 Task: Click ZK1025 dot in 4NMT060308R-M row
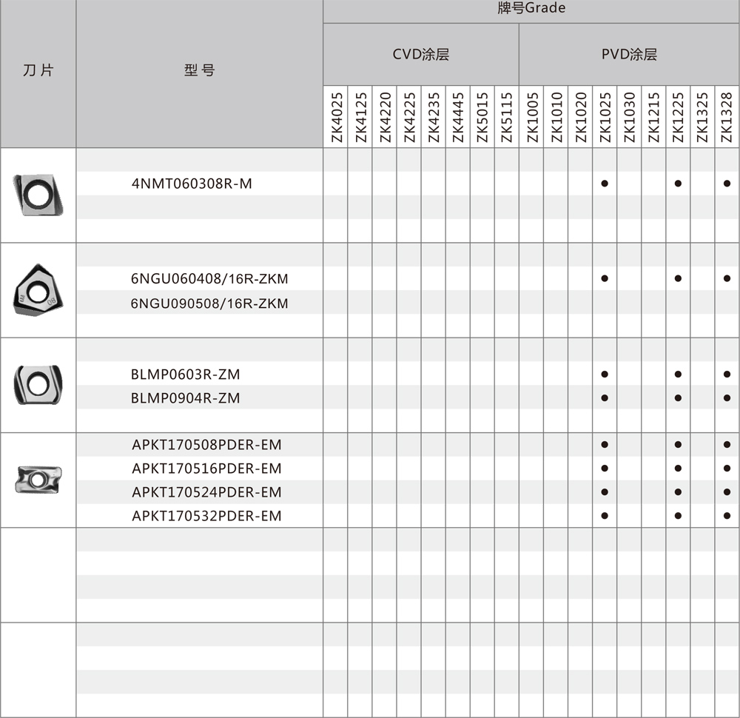click(605, 184)
